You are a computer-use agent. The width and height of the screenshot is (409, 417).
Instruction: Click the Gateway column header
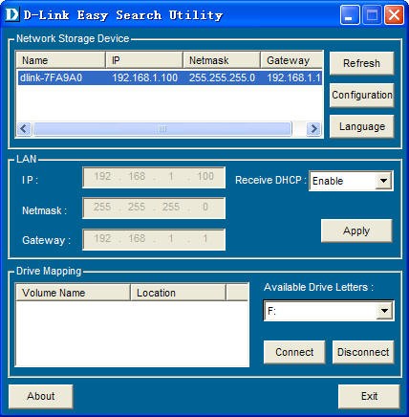pos(291,60)
